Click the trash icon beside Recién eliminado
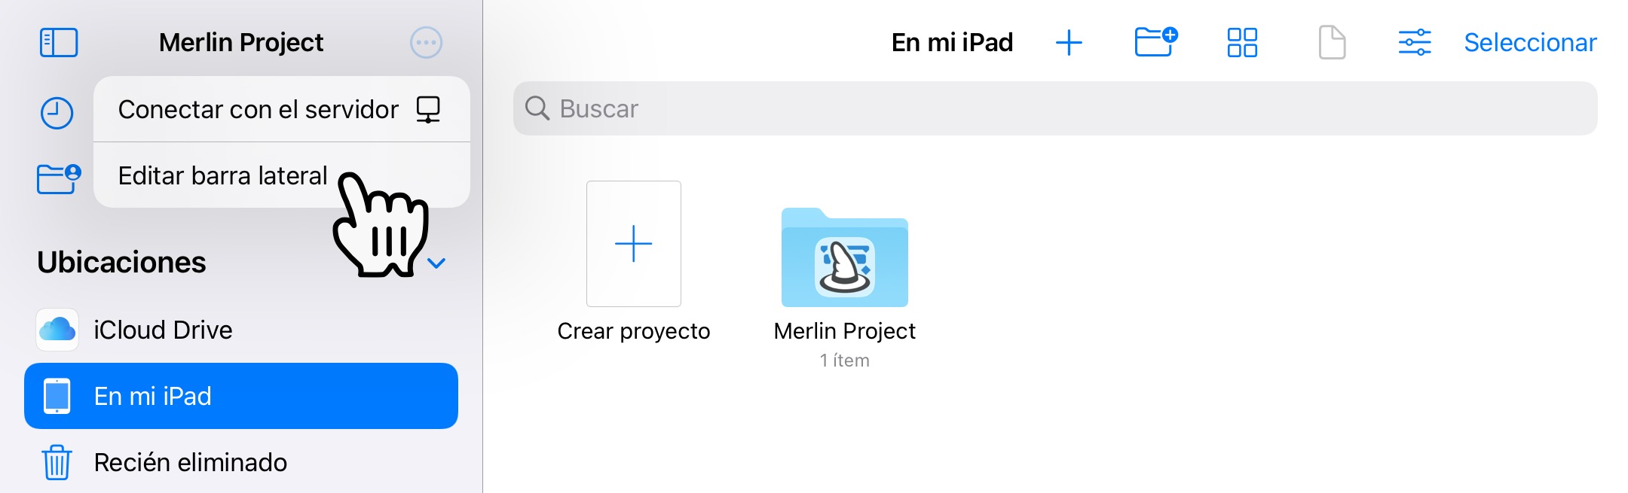Screen dimensions: 1628x493 57,462
